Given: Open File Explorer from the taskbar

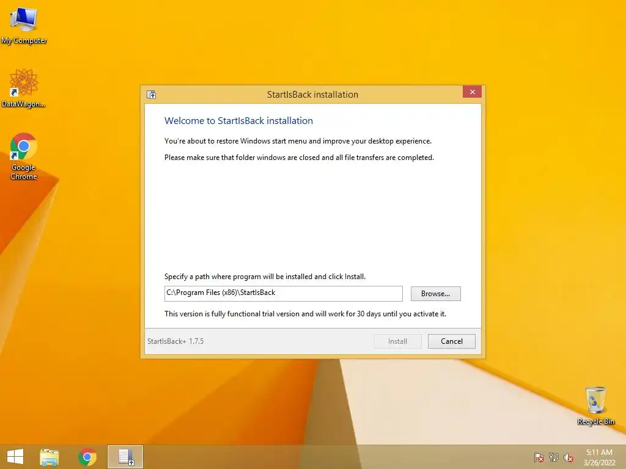Looking at the screenshot, I should pyautogui.click(x=49, y=457).
